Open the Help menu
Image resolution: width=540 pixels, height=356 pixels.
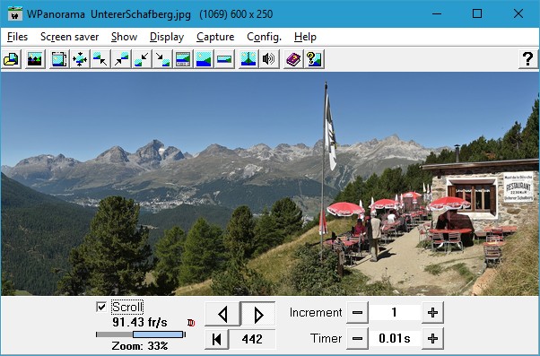(305, 37)
